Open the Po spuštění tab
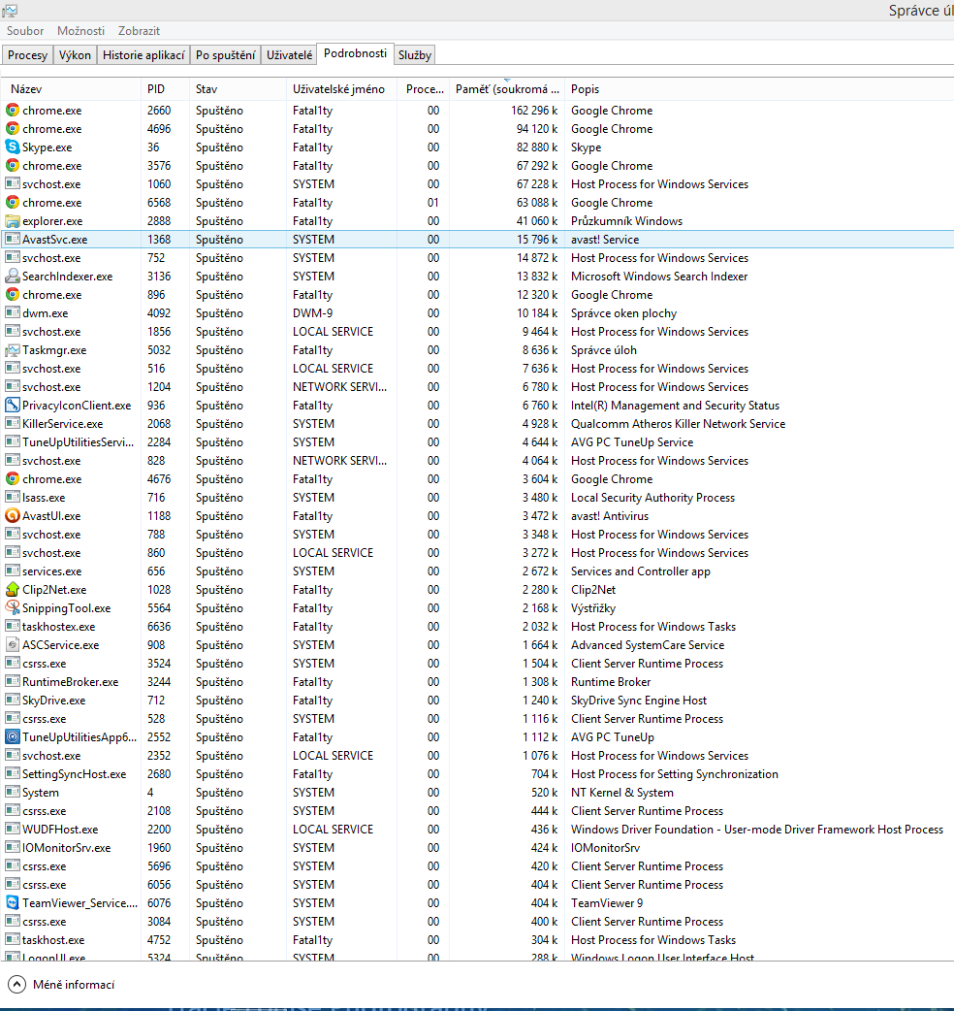 (226, 55)
